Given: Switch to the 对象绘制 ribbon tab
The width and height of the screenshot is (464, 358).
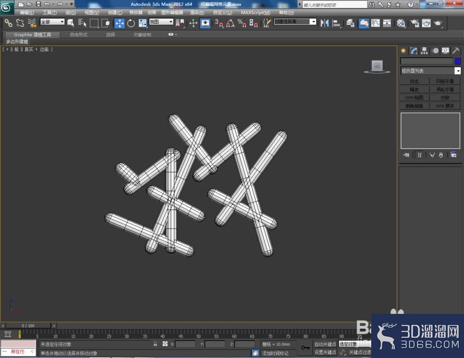Looking at the screenshot, I should 142,35.
